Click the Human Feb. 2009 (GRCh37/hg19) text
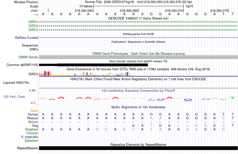 [109, 2]
